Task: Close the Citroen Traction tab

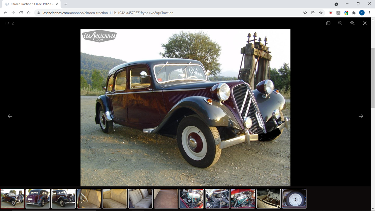Action: point(57,4)
